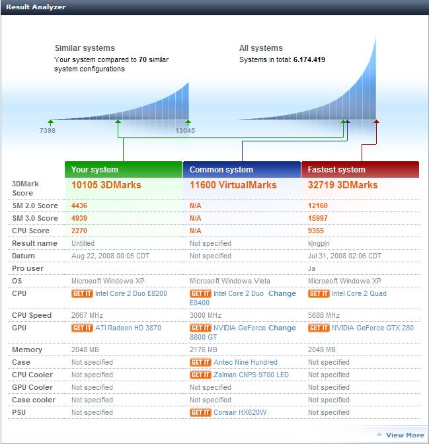
Task: Click the 11600 VirtualMarks score
Action: pyautogui.click(x=233, y=185)
